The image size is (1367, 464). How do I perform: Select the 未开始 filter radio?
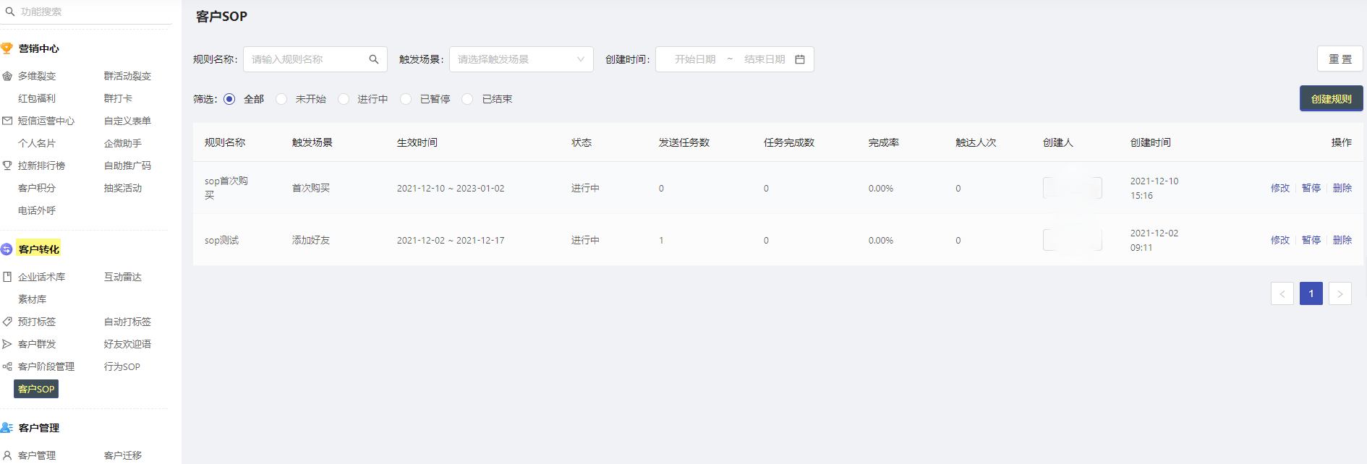281,99
